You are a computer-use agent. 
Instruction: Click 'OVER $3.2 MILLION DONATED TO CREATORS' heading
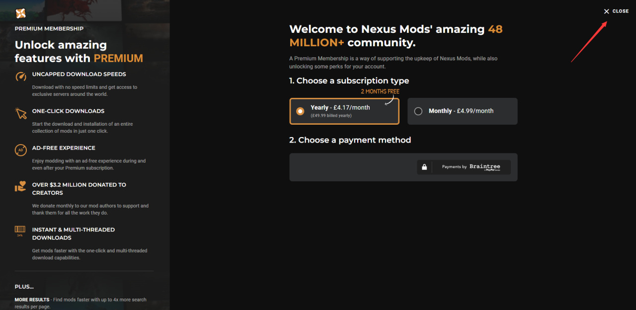[79, 189]
